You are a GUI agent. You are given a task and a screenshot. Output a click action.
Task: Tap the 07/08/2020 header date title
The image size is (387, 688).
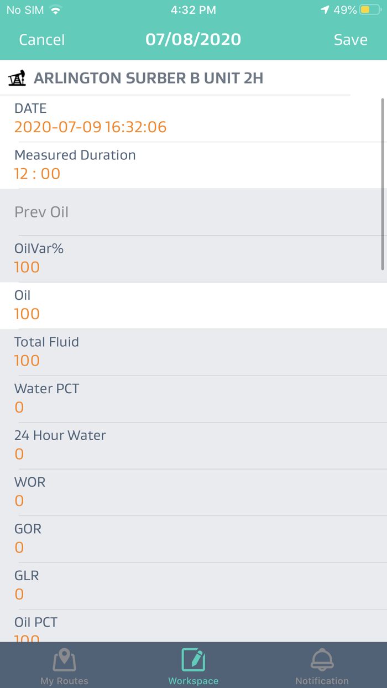[x=193, y=40]
